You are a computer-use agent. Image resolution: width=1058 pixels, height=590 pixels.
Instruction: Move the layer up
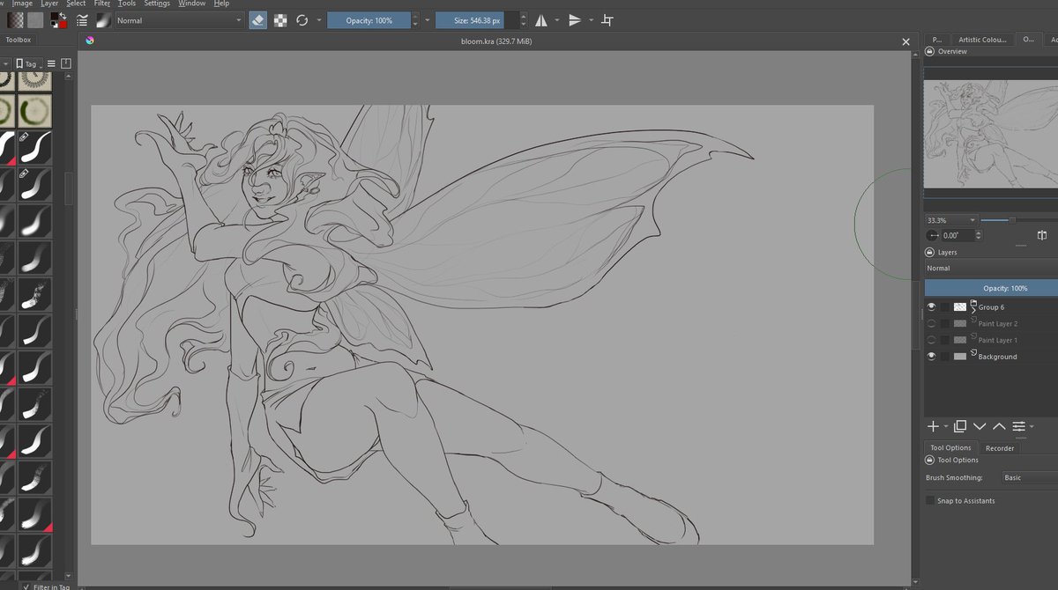pyautogui.click(x=999, y=426)
